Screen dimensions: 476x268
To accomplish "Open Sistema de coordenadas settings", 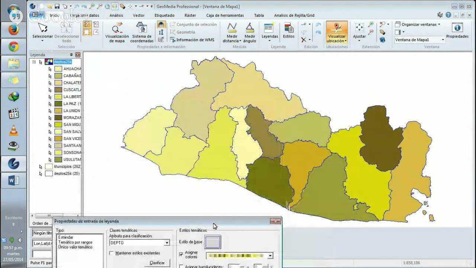I will 142,32.
